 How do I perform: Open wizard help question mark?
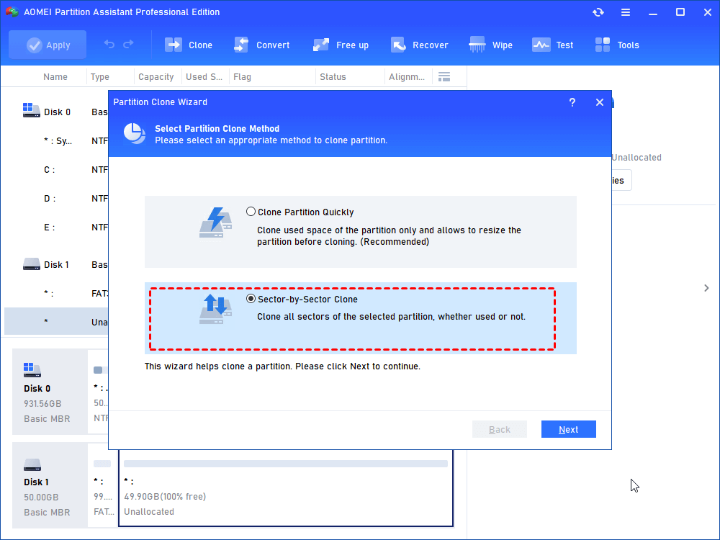pos(572,102)
